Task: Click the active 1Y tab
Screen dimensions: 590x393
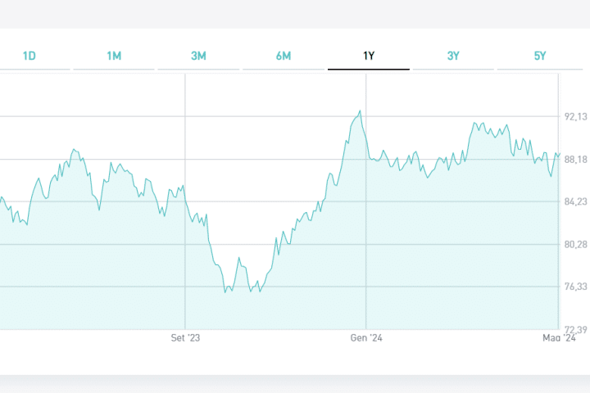Action: pyautogui.click(x=369, y=56)
